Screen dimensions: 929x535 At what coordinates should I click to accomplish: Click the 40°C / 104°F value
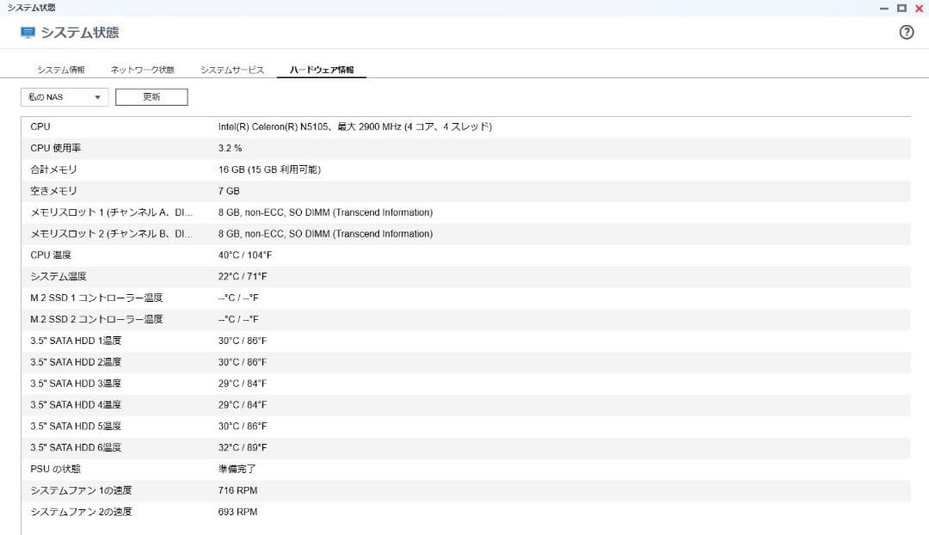point(245,255)
